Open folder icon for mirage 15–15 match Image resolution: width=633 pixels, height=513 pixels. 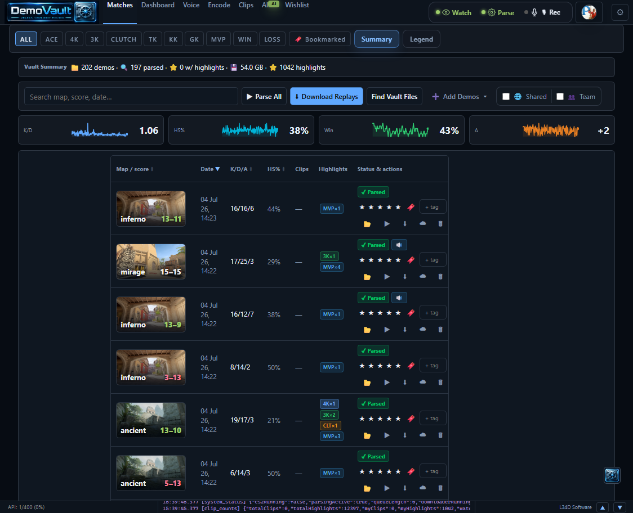[367, 277]
